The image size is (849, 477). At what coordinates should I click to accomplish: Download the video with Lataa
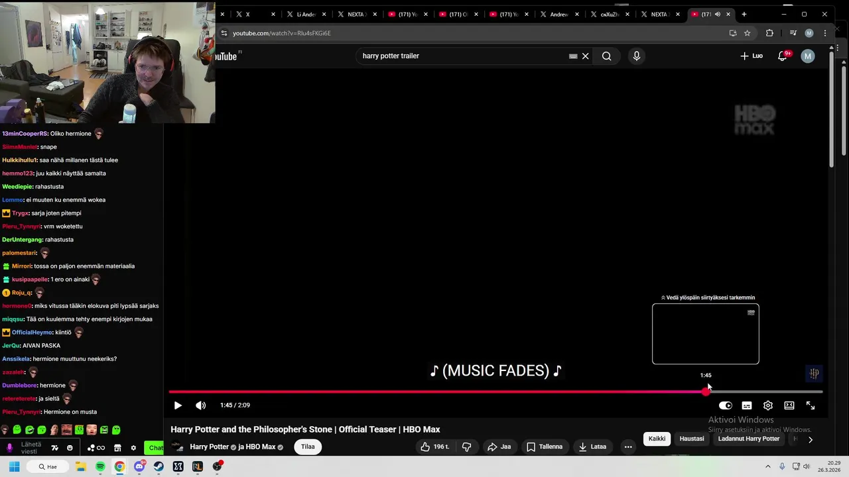pos(592,447)
